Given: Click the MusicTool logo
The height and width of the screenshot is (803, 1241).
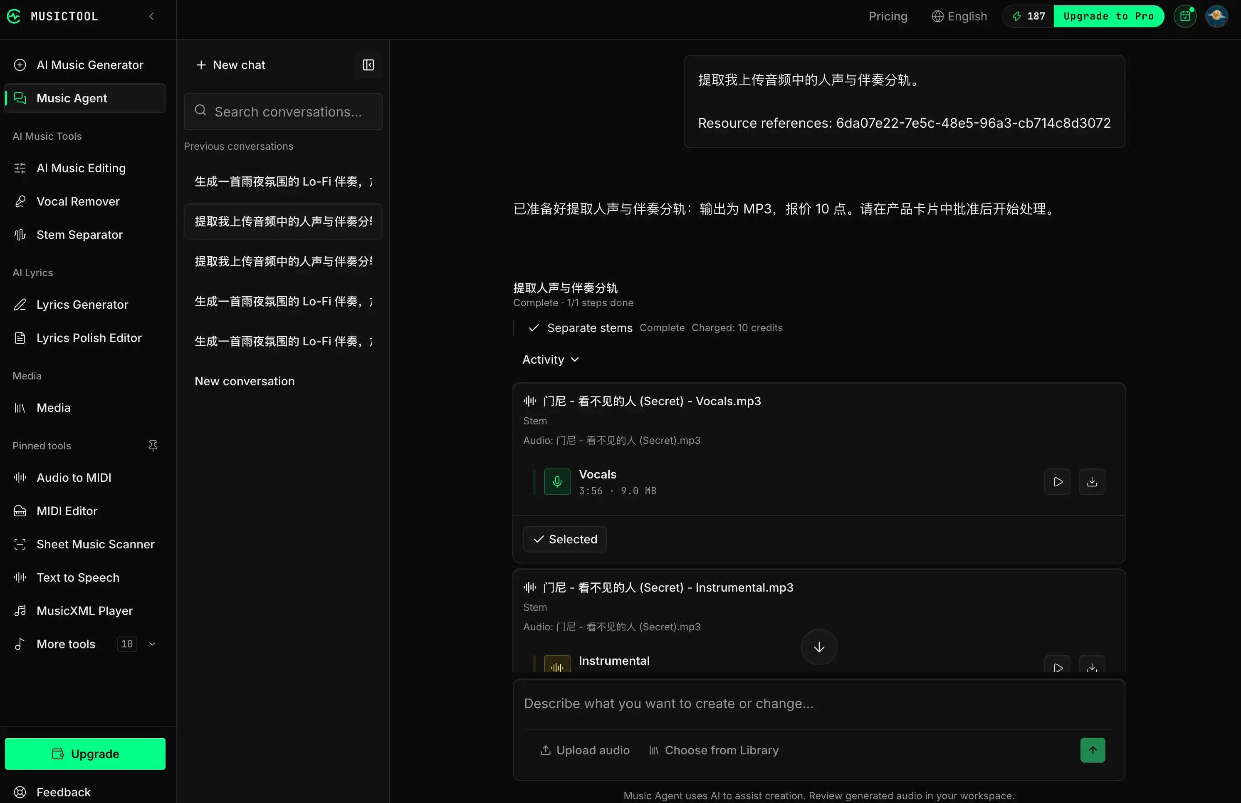Looking at the screenshot, I should point(52,16).
